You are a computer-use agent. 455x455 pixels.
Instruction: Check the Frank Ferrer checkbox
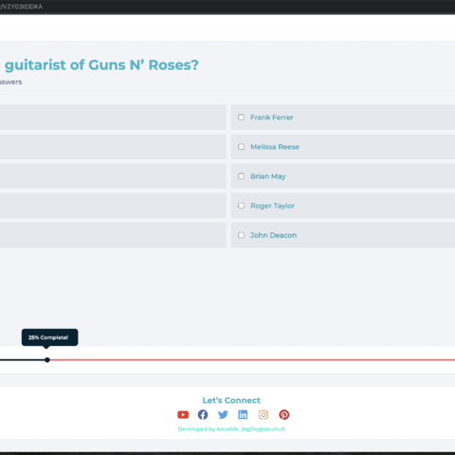(x=241, y=118)
